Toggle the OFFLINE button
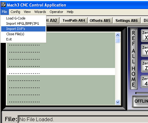The image size is (148, 123). point(140,101)
